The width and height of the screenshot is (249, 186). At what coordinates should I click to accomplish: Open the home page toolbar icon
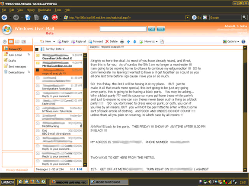(x=45, y=17)
